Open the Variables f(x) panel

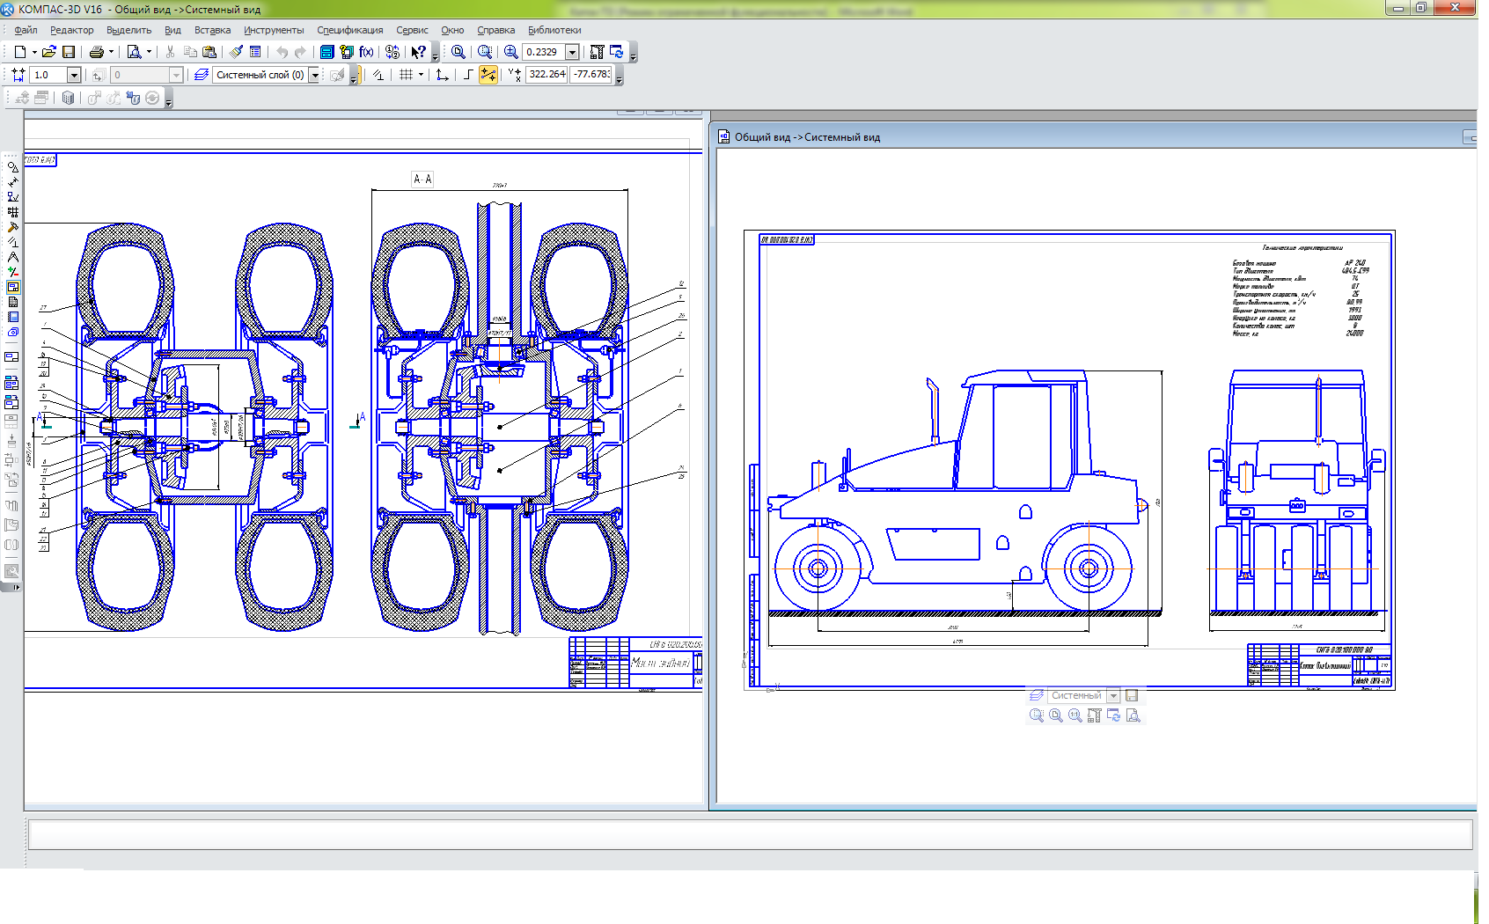[366, 52]
